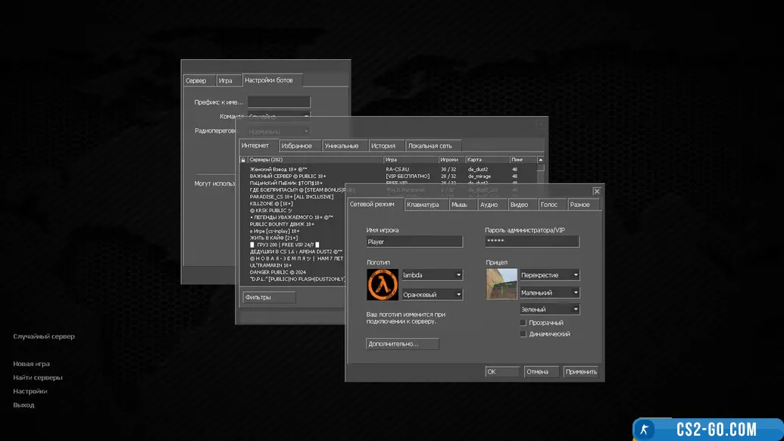Click the CS2-GO running man logo
Image resolution: width=784 pixels, height=441 pixels.
tap(645, 430)
